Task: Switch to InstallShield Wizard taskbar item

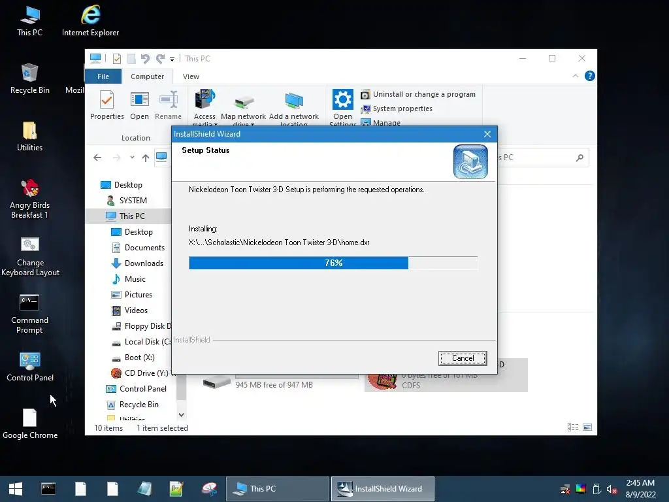Action: [x=383, y=489]
